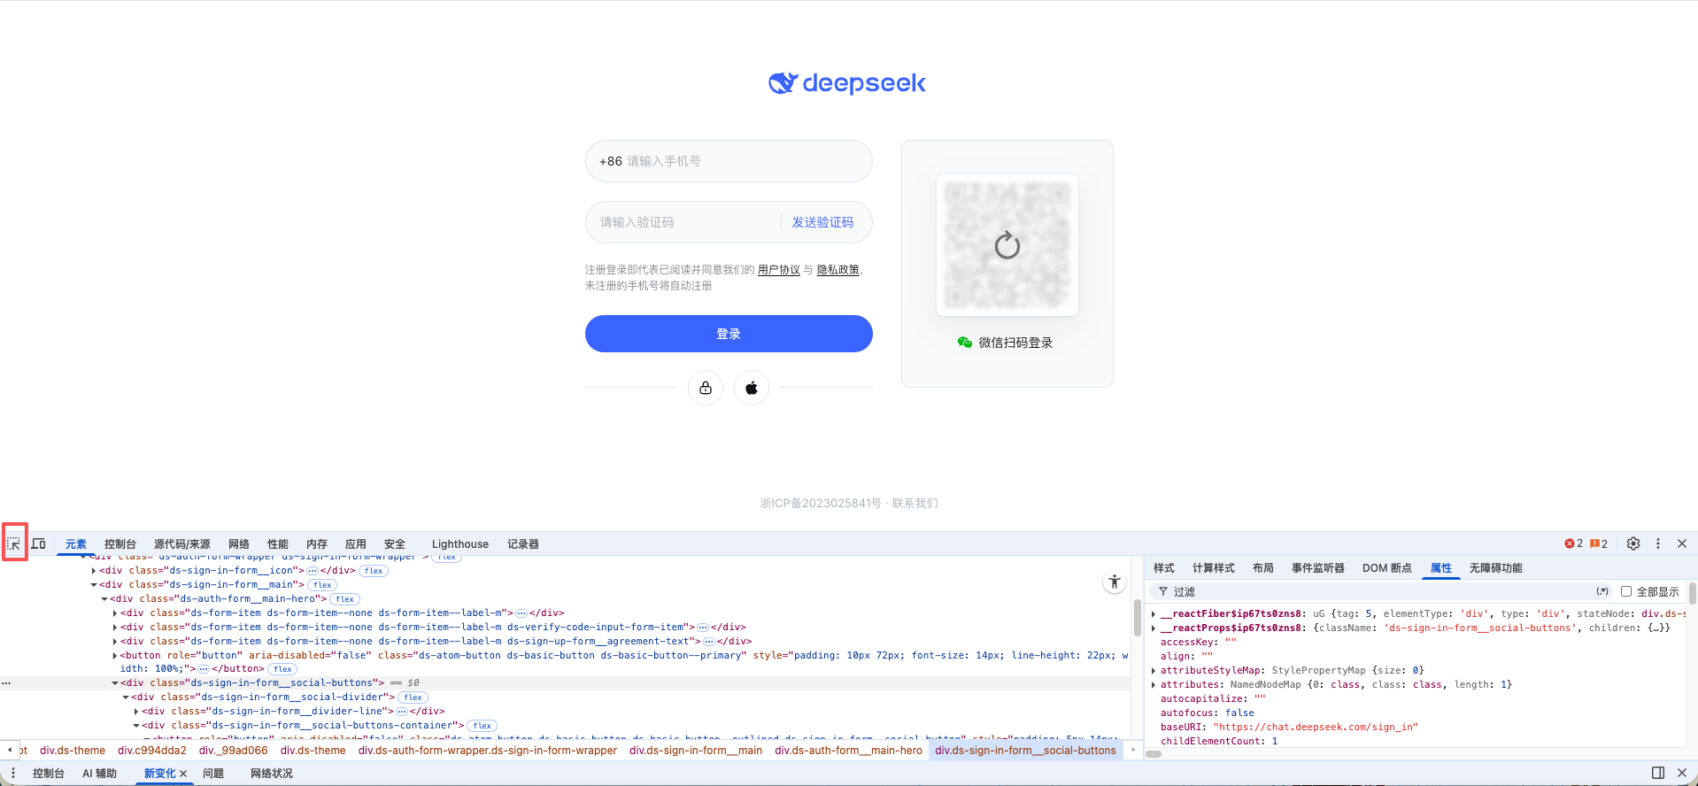Click the blue 登录 button

729,334
